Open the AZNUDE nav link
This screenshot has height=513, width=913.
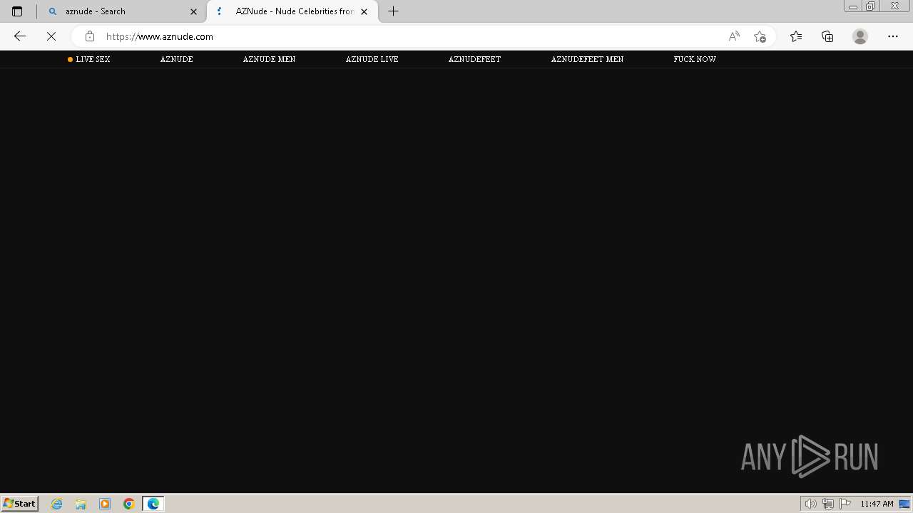[177, 59]
